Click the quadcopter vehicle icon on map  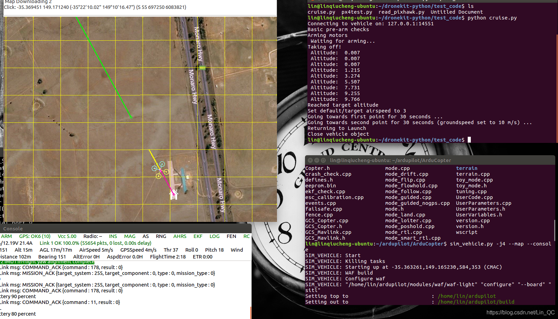tap(160, 170)
